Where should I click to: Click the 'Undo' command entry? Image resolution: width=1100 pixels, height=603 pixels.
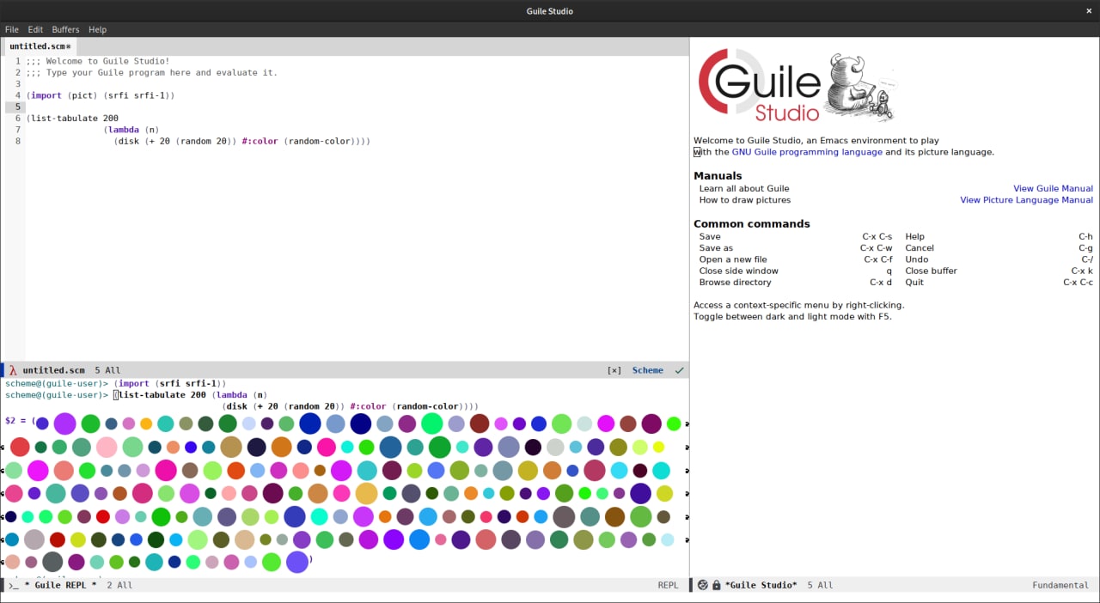click(917, 259)
